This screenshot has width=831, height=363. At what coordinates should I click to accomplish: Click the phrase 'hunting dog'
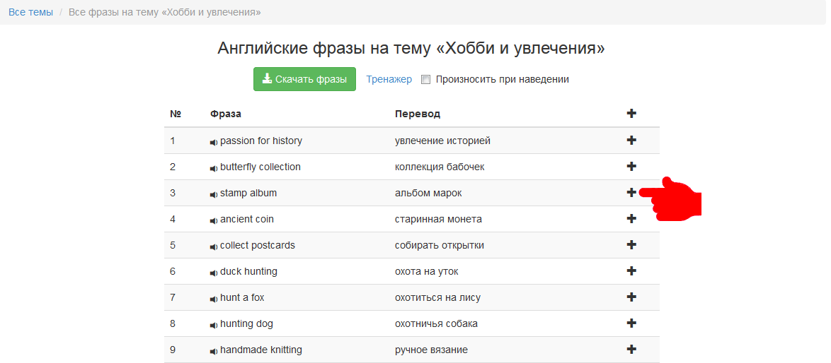pos(246,323)
